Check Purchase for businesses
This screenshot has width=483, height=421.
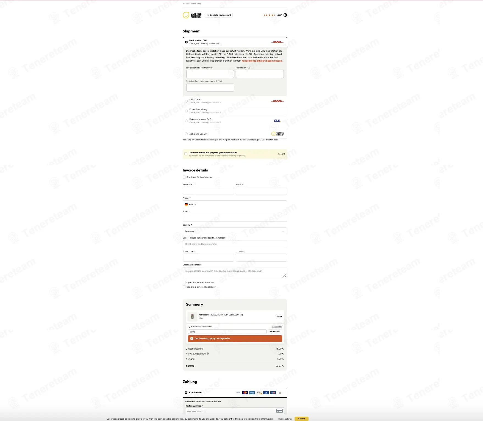[184, 177]
